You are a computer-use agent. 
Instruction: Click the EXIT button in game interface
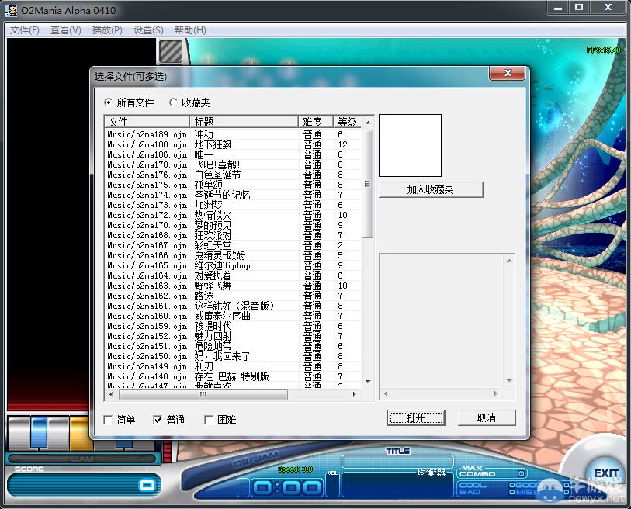(x=605, y=473)
